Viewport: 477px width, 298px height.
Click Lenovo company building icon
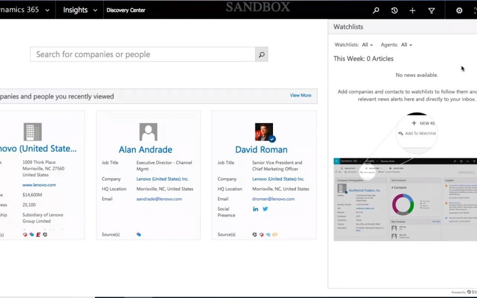(x=33, y=132)
